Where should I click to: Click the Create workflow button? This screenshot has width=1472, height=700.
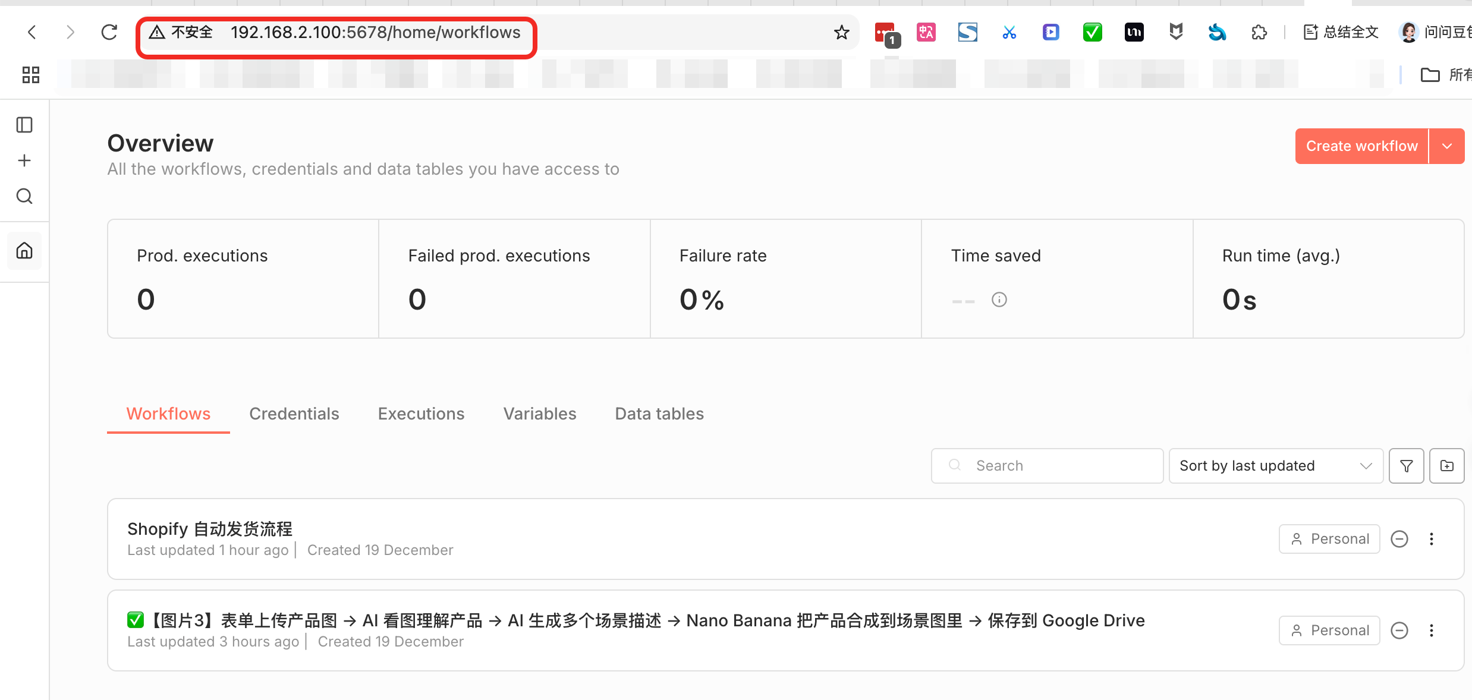tap(1361, 146)
